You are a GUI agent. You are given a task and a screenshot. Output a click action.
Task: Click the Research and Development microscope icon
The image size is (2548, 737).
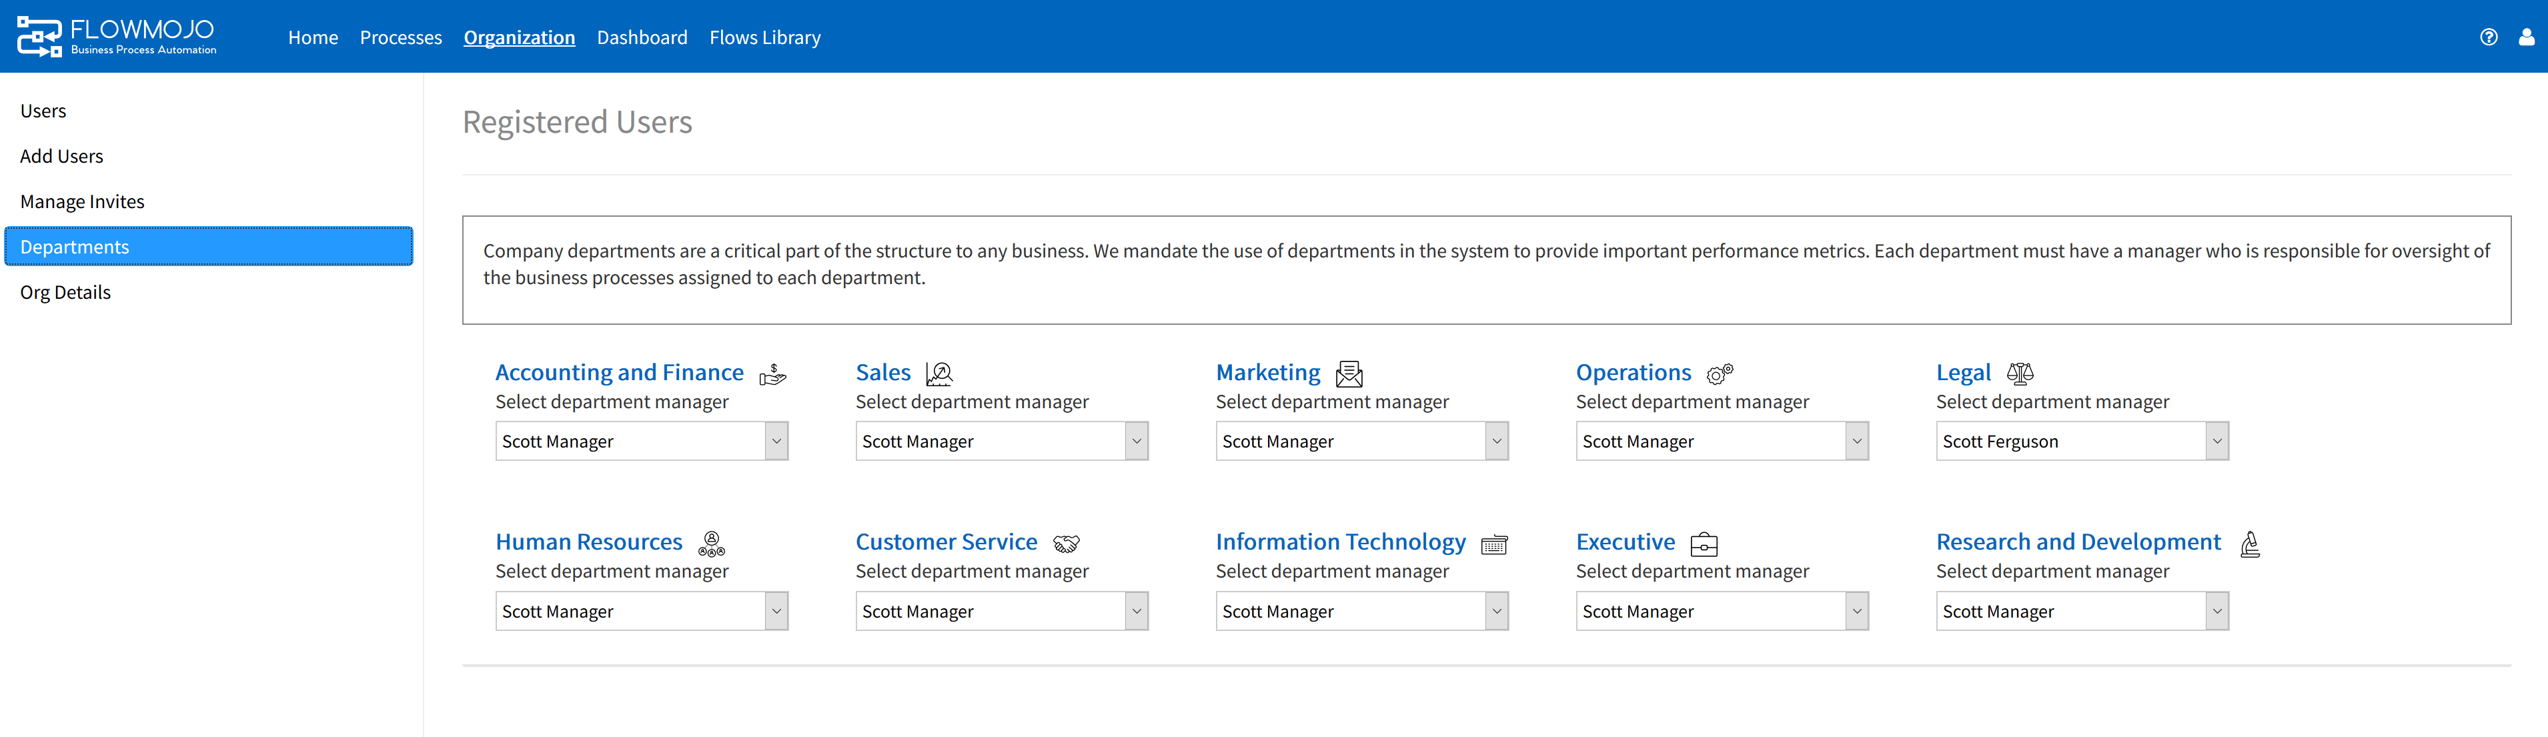2249,543
